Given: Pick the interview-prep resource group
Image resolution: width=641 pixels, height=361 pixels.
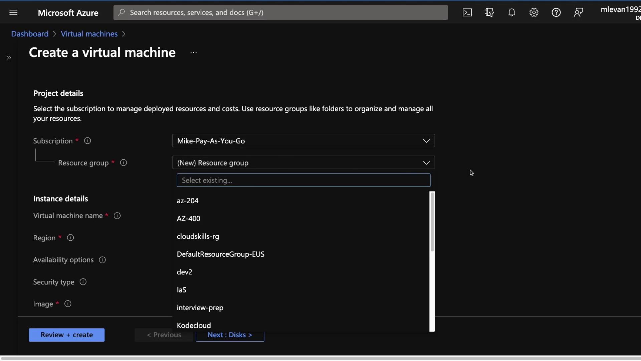Looking at the screenshot, I should tap(200, 308).
